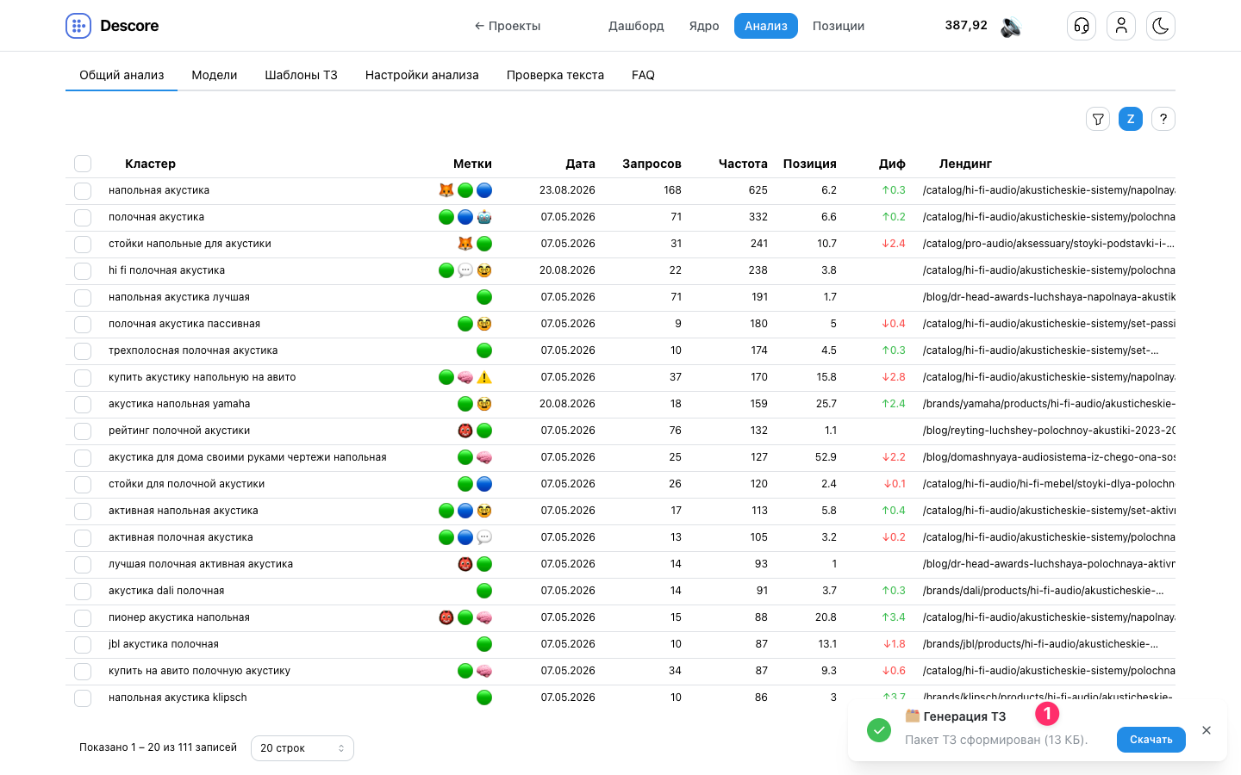Screen dimensions: 1241x775
Task: Select all rows with header checkbox
Action: [83, 164]
